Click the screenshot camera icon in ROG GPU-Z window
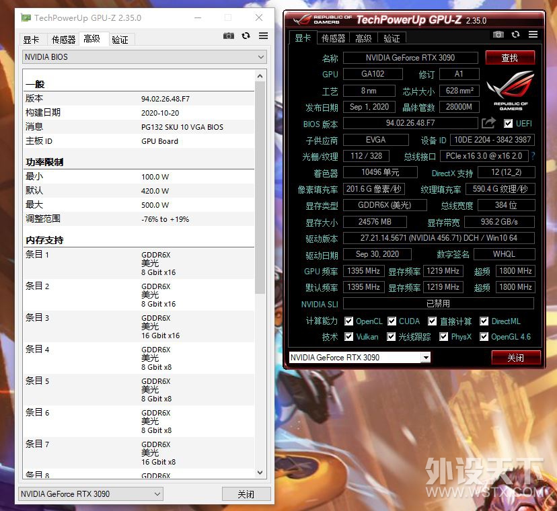The width and height of the screenshot is (557, 511). click(498, 34)
